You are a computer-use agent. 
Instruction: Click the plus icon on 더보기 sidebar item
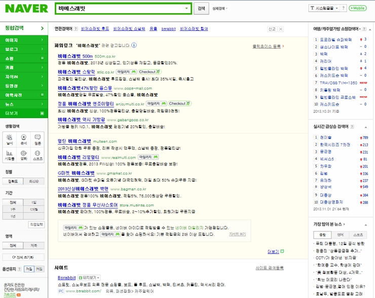42,113
